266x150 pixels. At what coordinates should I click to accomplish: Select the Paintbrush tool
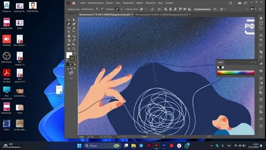click(x=74, y=28)
